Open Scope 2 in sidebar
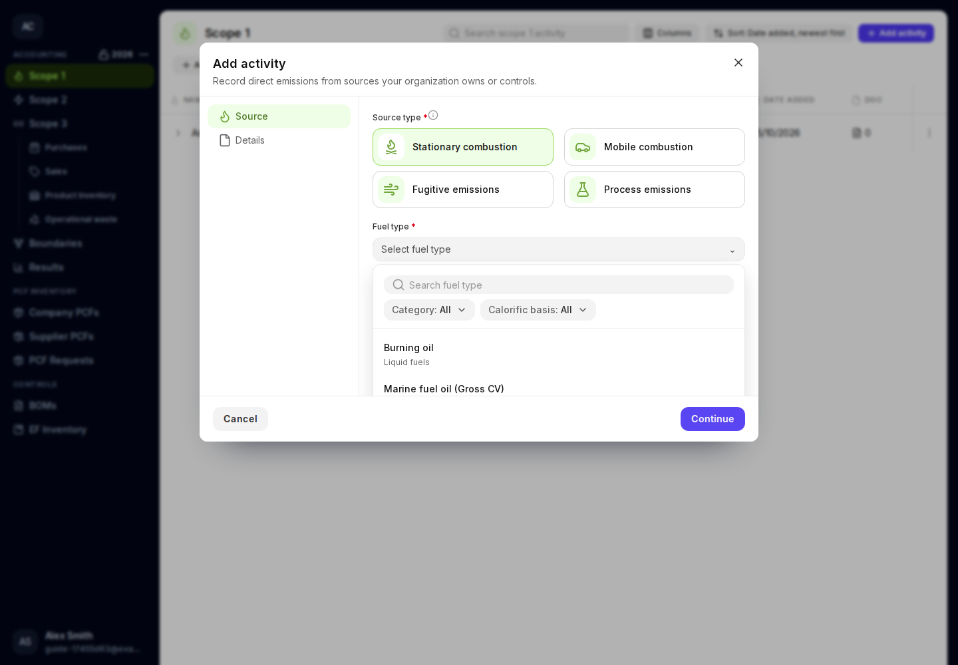The height and width of the screenshot is (665, 958). (80, 100)
